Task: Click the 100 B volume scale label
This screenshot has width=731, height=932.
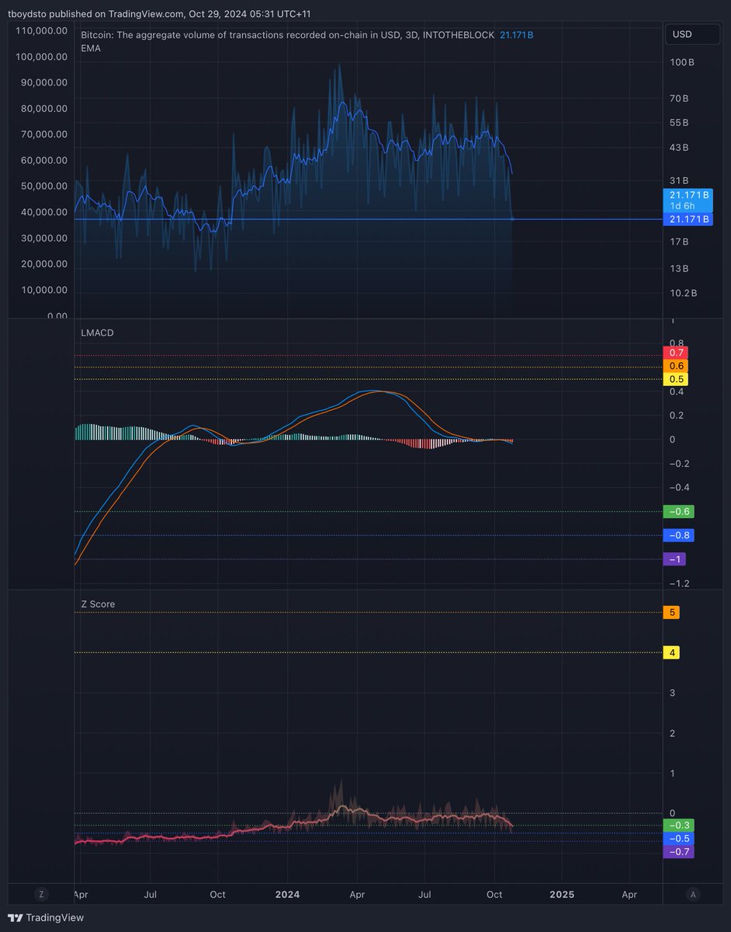Action: point(681,62)
